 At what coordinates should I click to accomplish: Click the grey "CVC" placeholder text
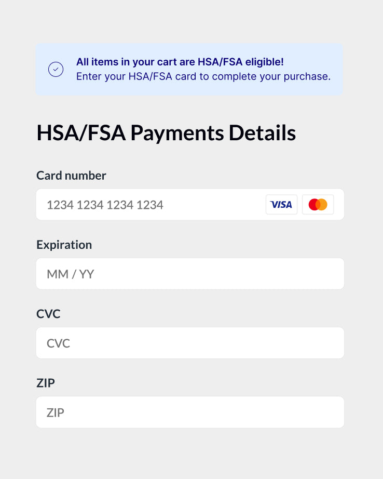pyautogui.click(x=58, y=343)
